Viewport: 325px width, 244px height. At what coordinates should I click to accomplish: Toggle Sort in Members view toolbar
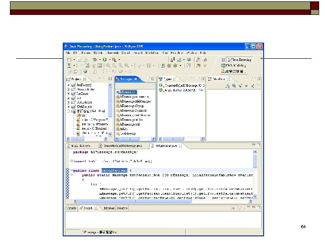(227, 86)
